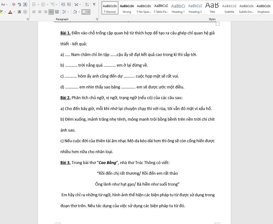Click the heading 'Bài 2.' in document
The image size is (273, 224).
66,98
